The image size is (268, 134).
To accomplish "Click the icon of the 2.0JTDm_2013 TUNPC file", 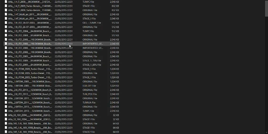I will (6, 111).
